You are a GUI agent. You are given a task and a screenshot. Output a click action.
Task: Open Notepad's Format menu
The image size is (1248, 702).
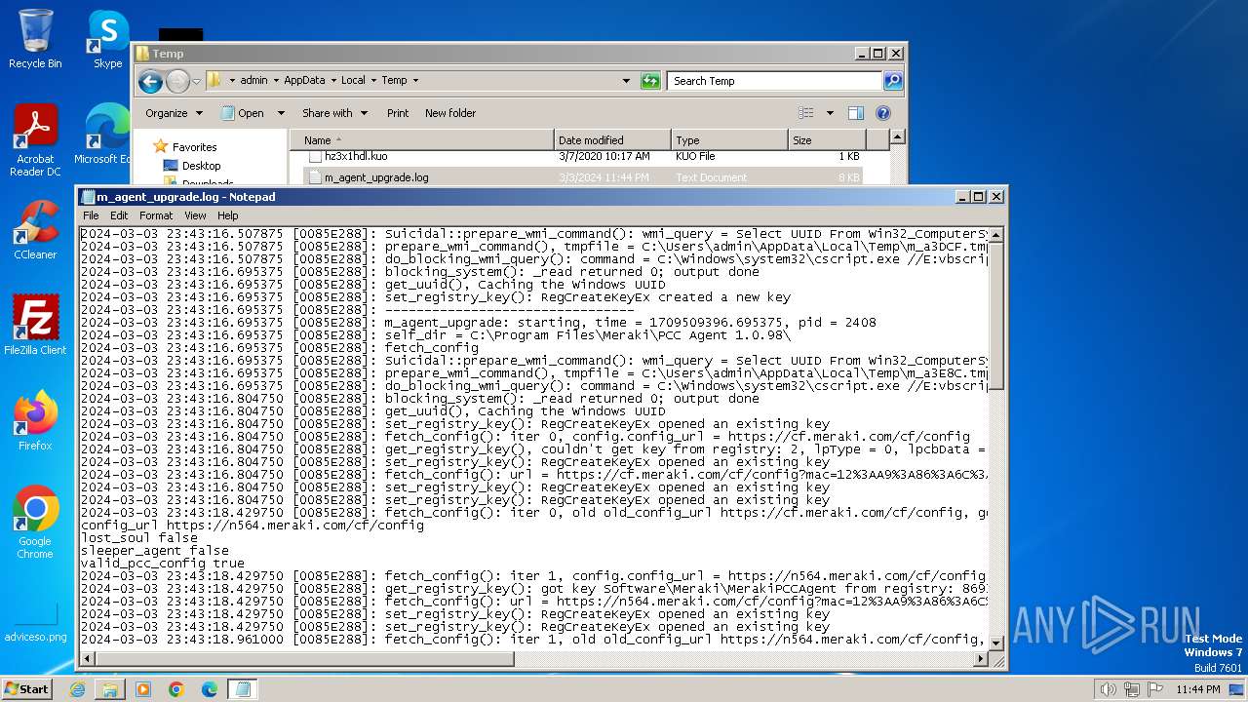coord(156,215)
